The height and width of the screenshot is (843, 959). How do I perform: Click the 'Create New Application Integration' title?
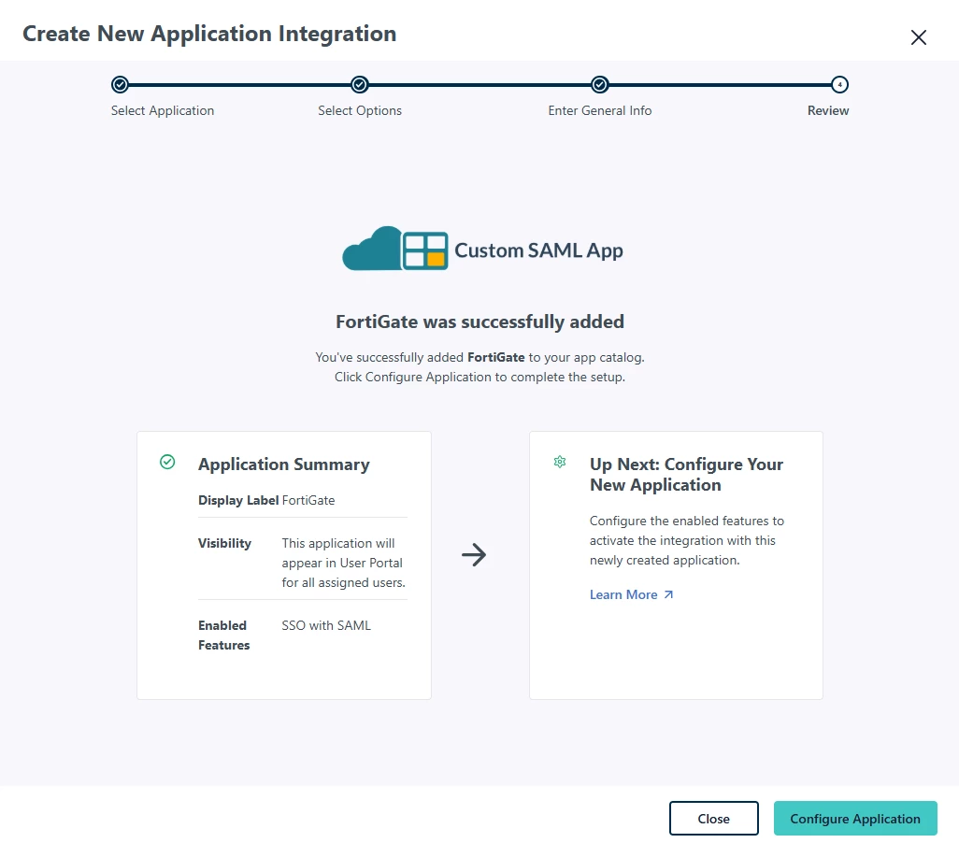pyautogui.click(x=209, y=34)
